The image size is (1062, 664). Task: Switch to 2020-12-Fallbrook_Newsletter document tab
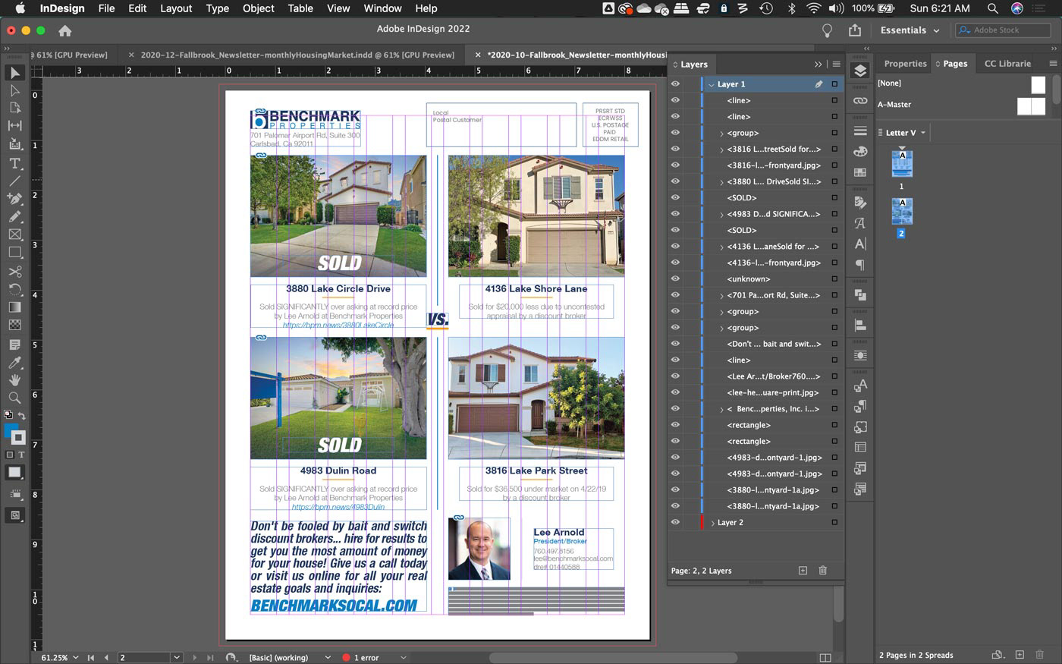pyautogui.click(x=297, y=55)
